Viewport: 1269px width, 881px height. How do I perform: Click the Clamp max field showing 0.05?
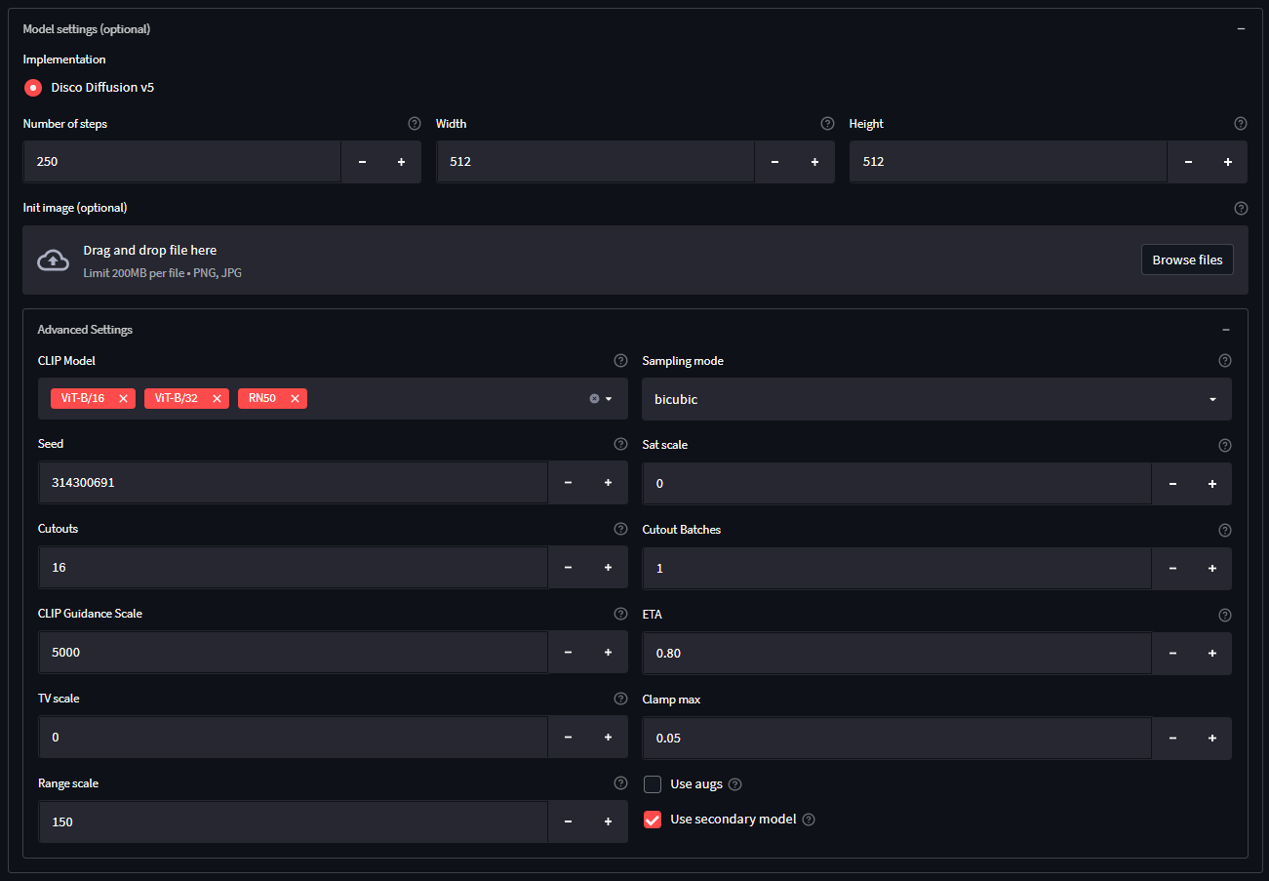[x=897, y=739]
